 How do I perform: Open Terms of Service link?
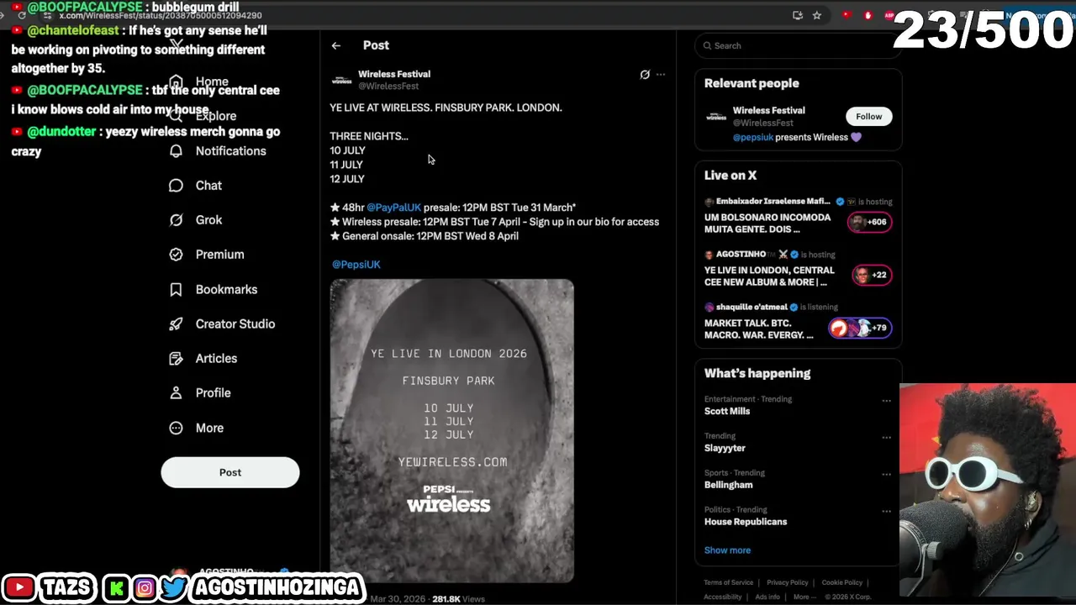coord(729,583)
